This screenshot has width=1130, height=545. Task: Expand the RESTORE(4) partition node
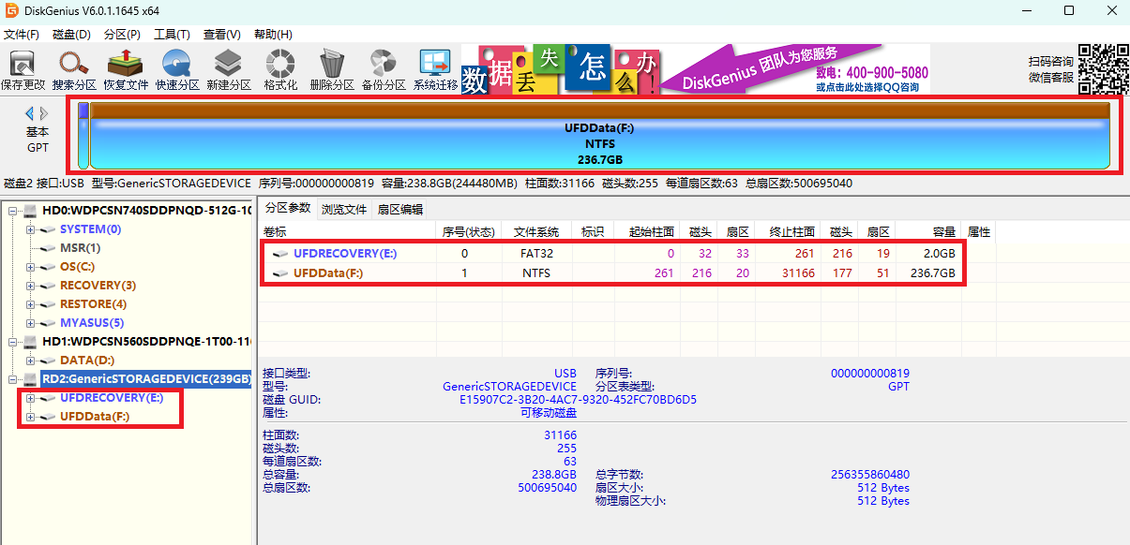(x=31, y=304)
